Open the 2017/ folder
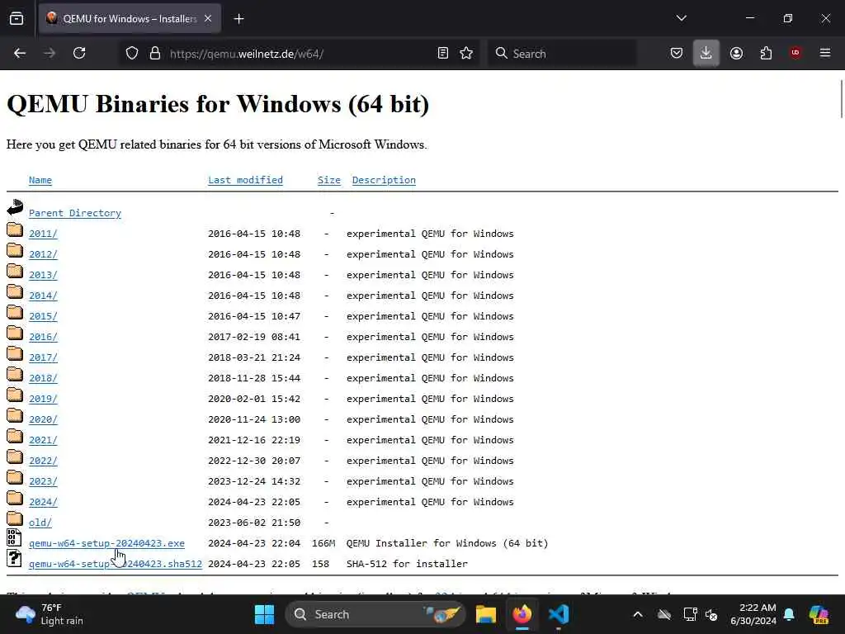This screenshot has width=845, height=634. (43, 357)
